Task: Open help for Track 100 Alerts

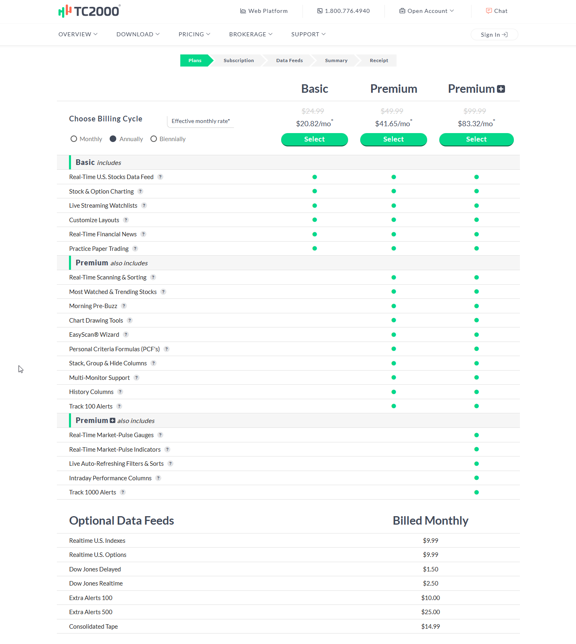Action: point(119,406)
